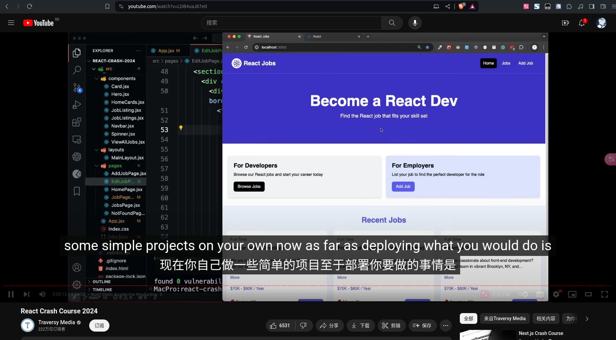Toggle theater mode in the player
The height and width of the screenshot is (340, 616).
coord(588,294)
